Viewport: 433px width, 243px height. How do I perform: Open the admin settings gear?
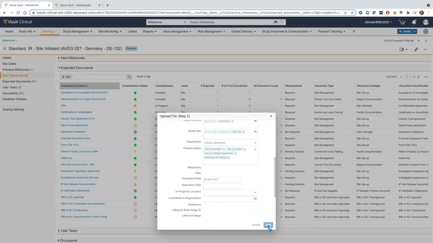point(426,31)
